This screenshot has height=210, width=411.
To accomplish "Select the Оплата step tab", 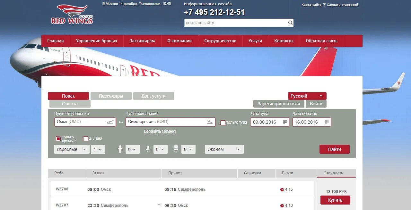I will [70, 104].
